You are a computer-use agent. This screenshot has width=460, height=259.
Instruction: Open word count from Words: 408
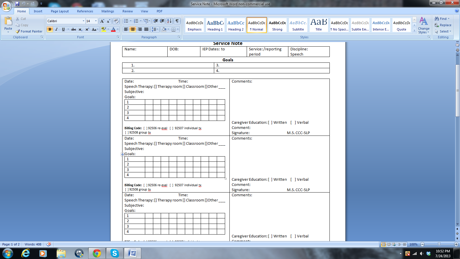pyautogui.click(x=33, y=244)
